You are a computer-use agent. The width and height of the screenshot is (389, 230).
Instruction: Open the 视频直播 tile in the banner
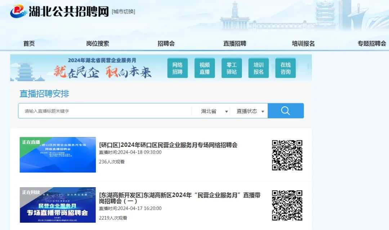click(205, 68)
